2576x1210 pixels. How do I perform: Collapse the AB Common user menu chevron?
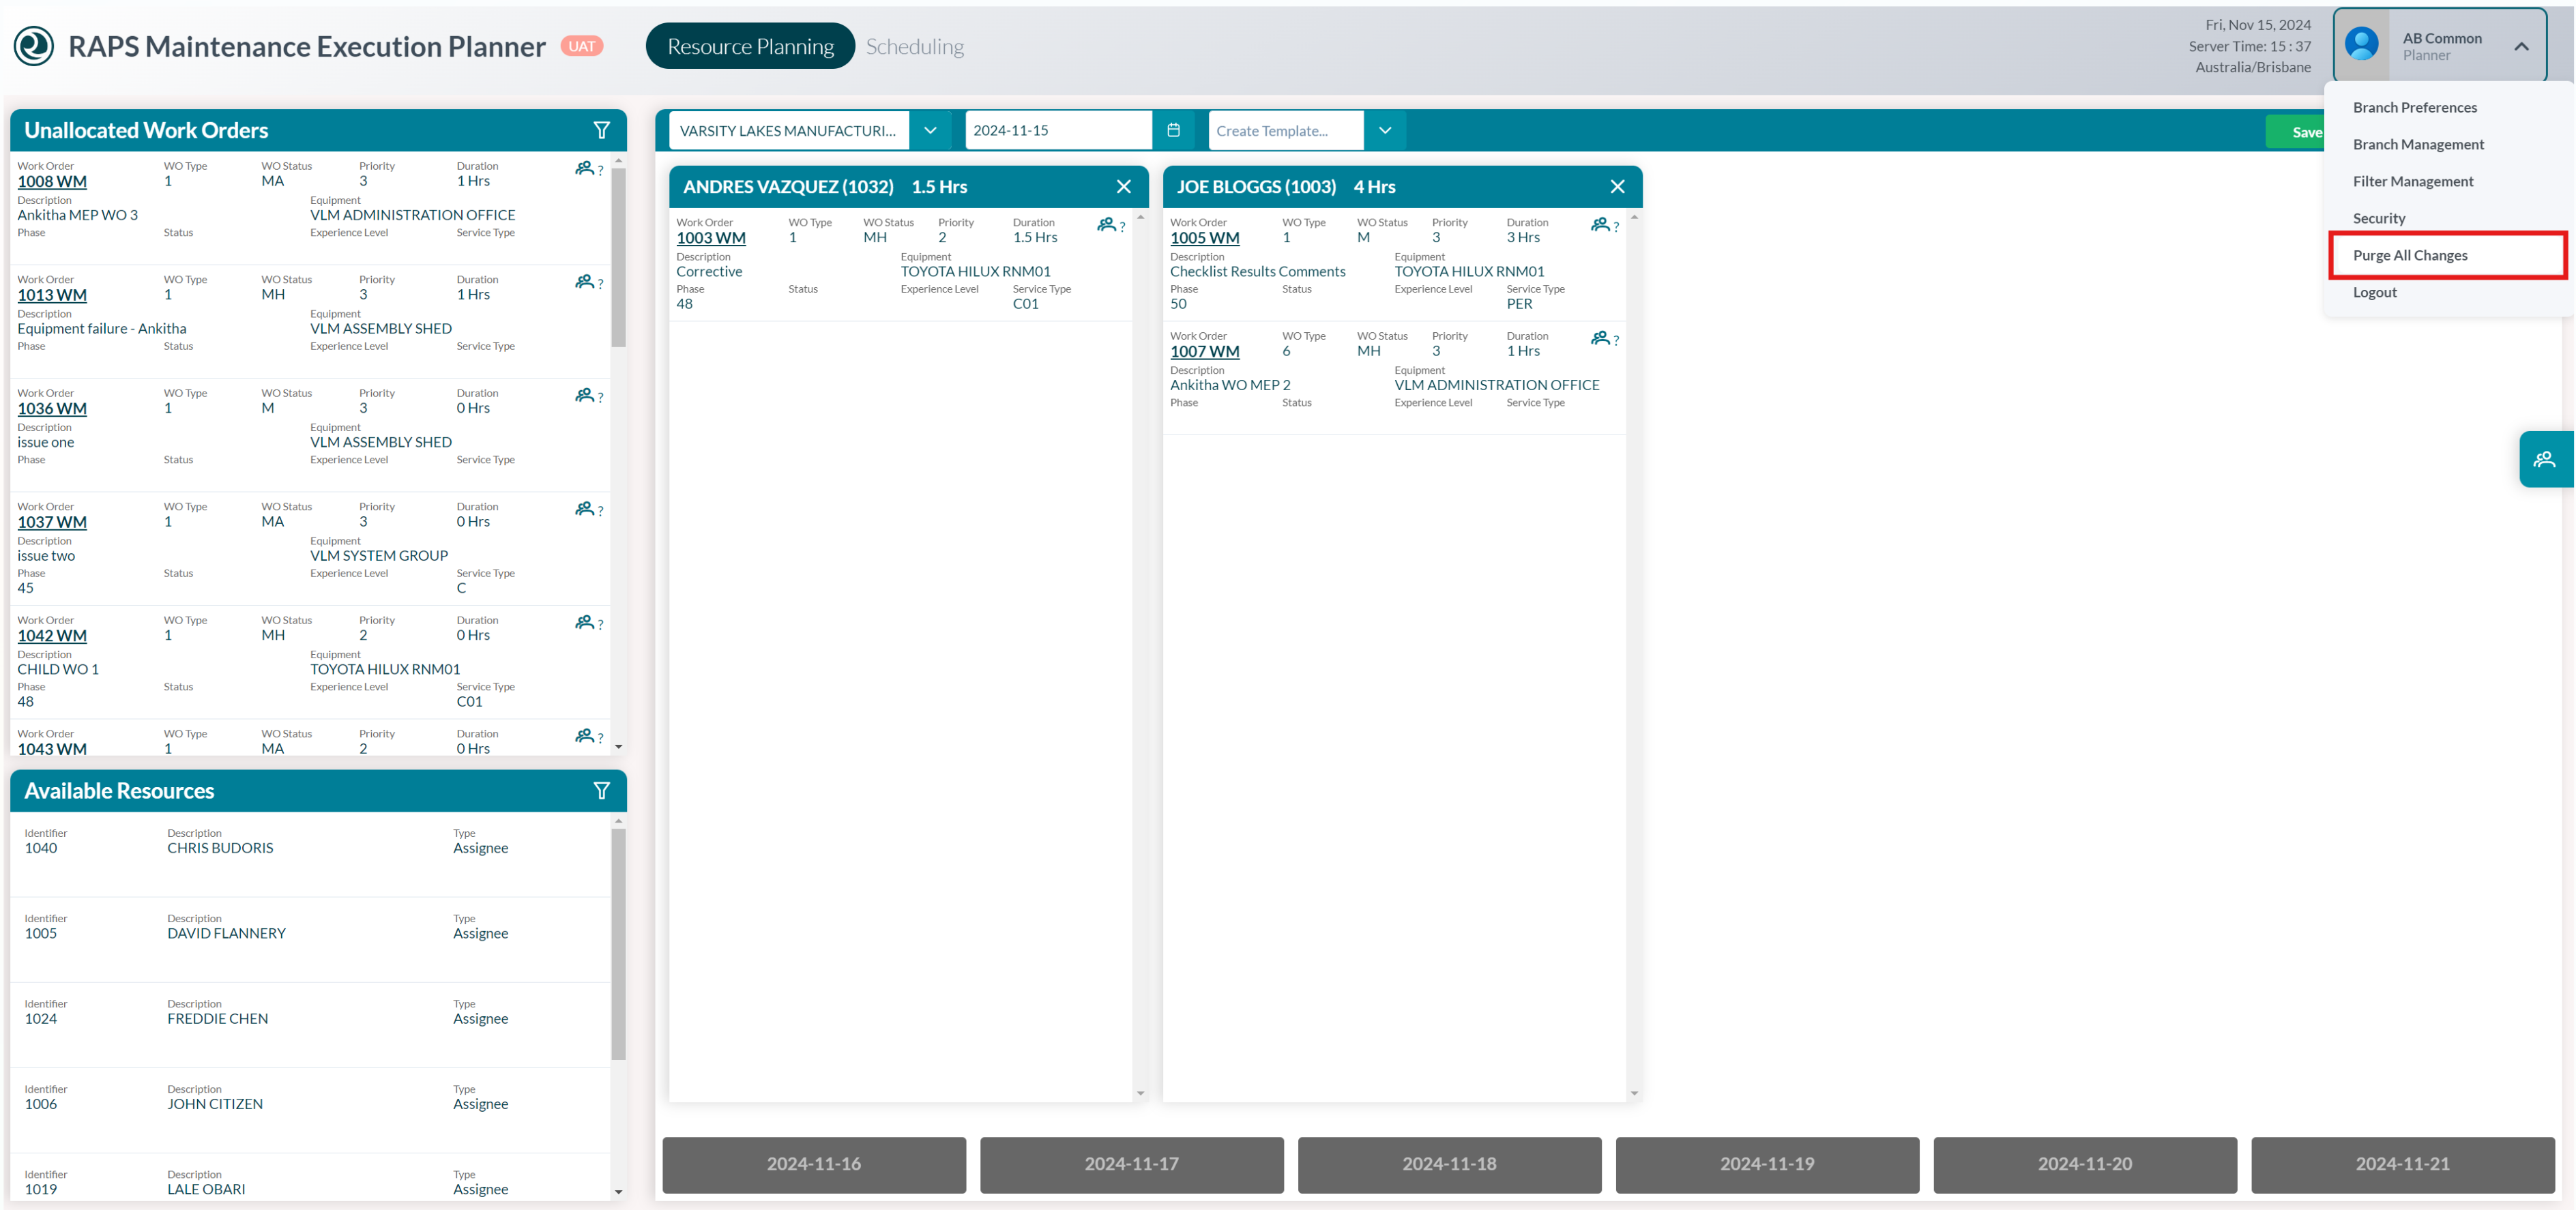click(x=2521, y=46)
